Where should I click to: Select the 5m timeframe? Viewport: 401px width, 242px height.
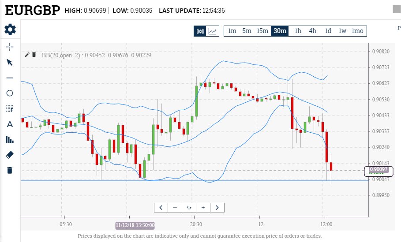247,31
